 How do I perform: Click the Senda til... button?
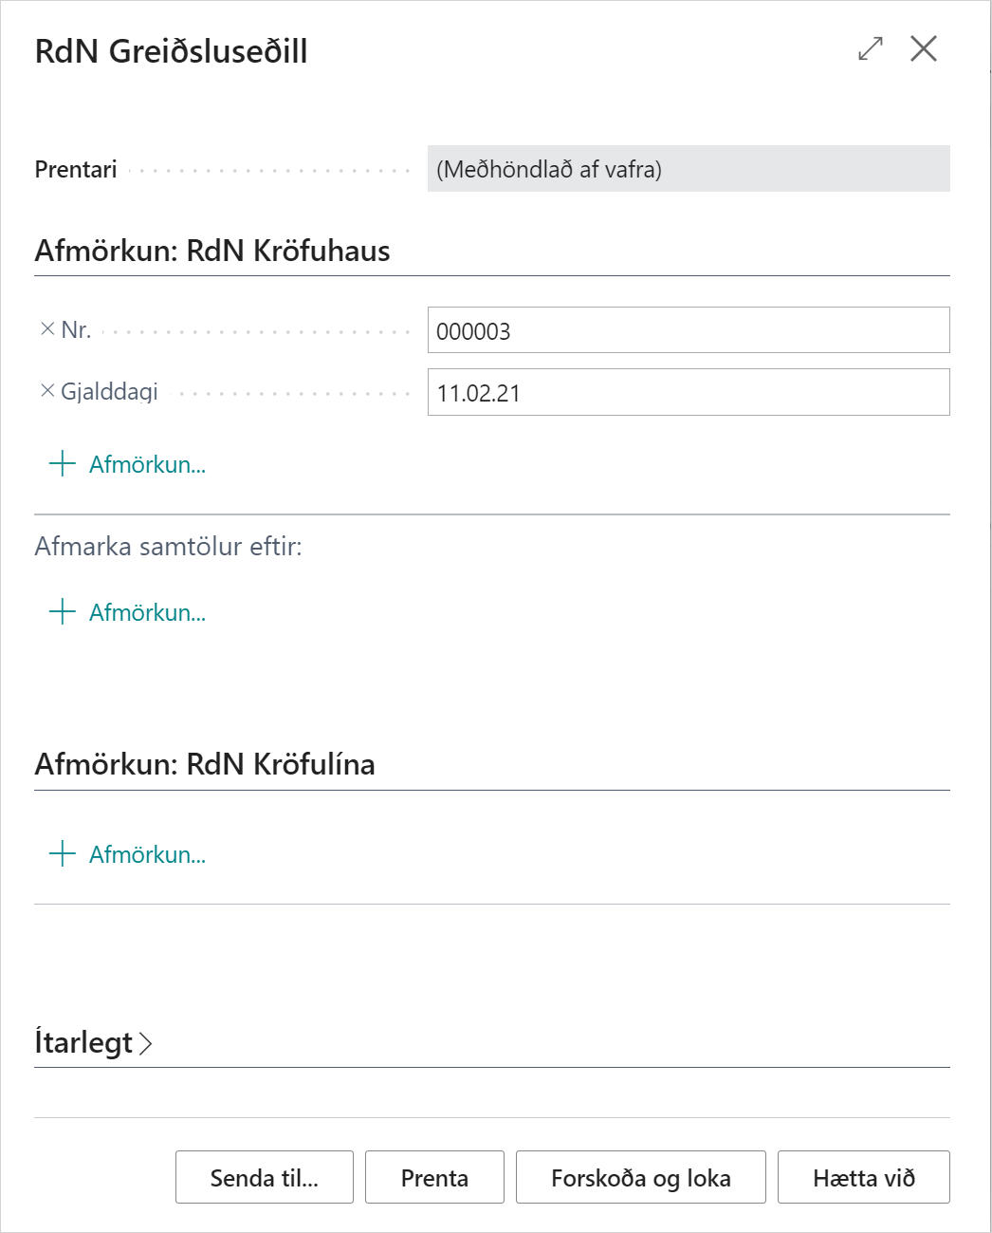(264, 1177)
